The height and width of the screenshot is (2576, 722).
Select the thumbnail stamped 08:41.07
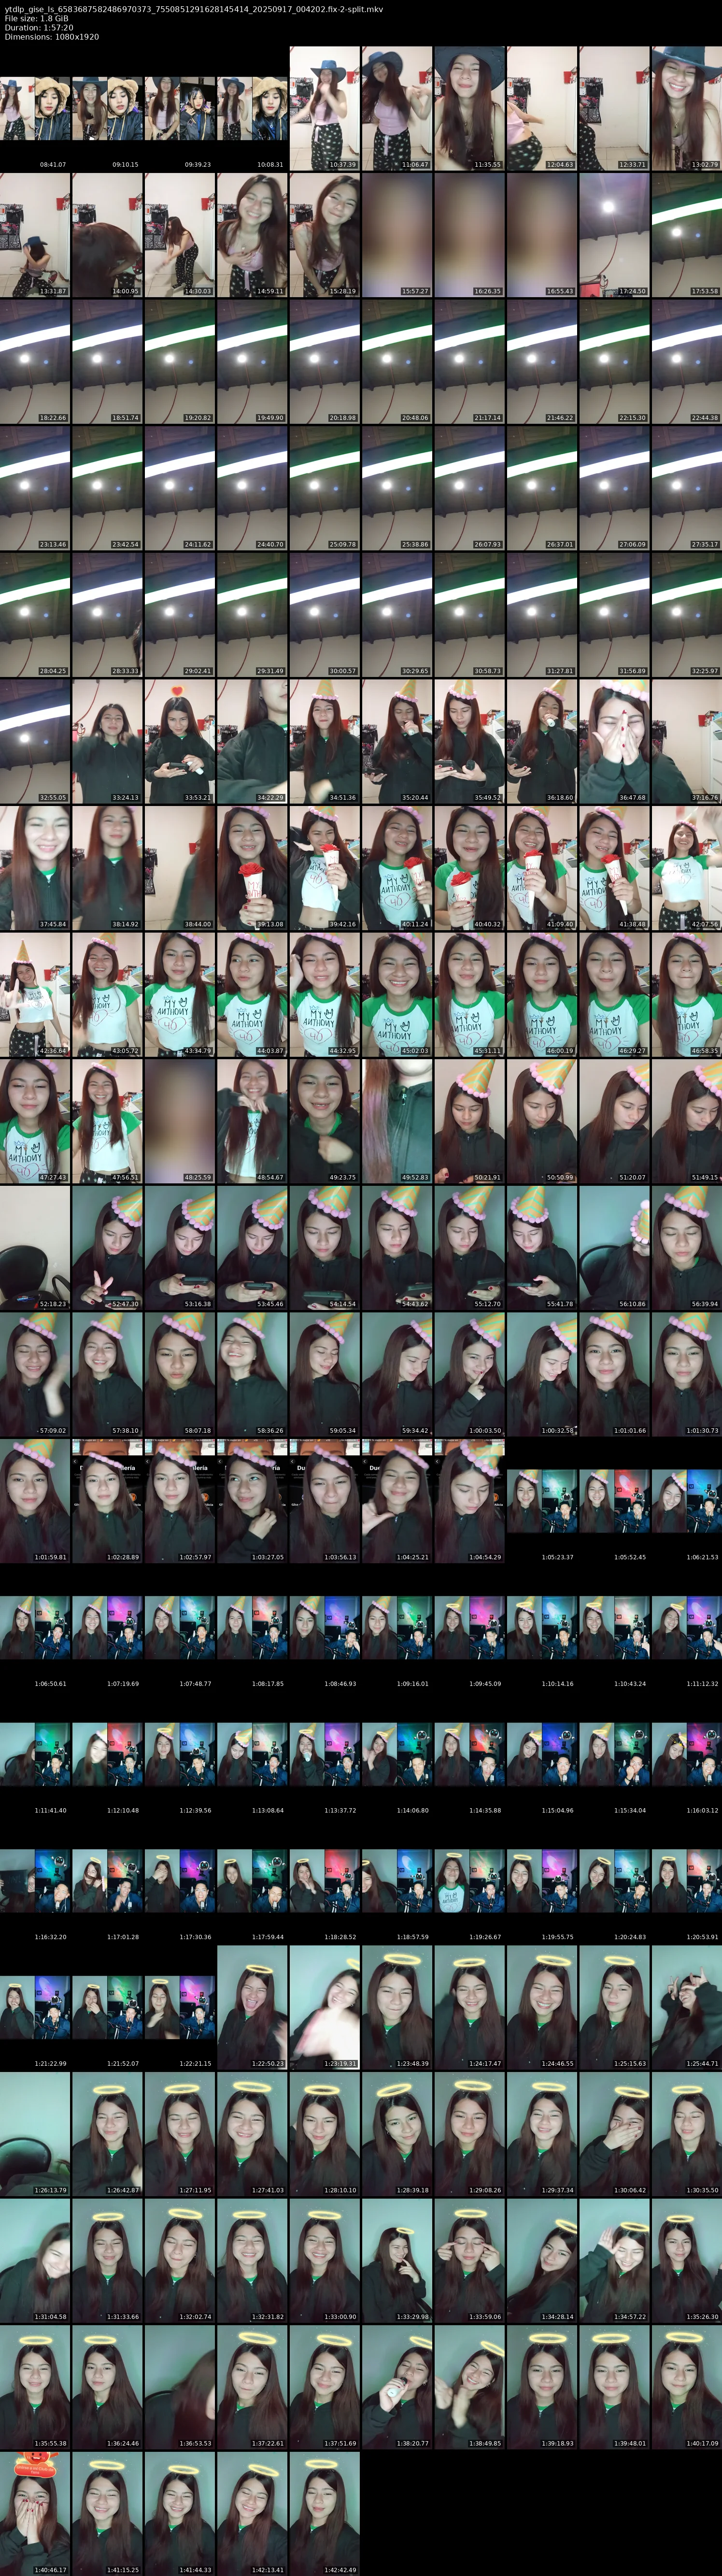(35, 108)
